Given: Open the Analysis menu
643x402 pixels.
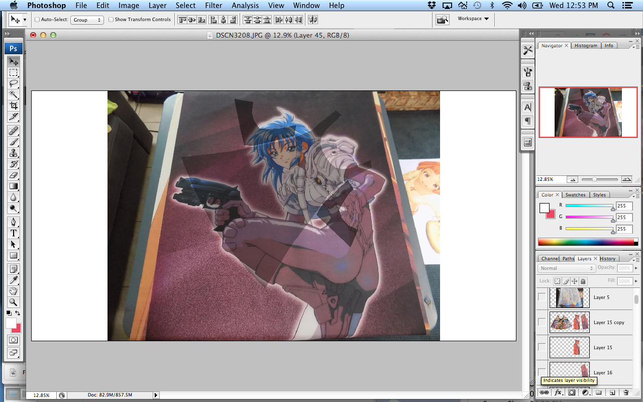Looking at the screenshot, I should (x=245, y=6).
